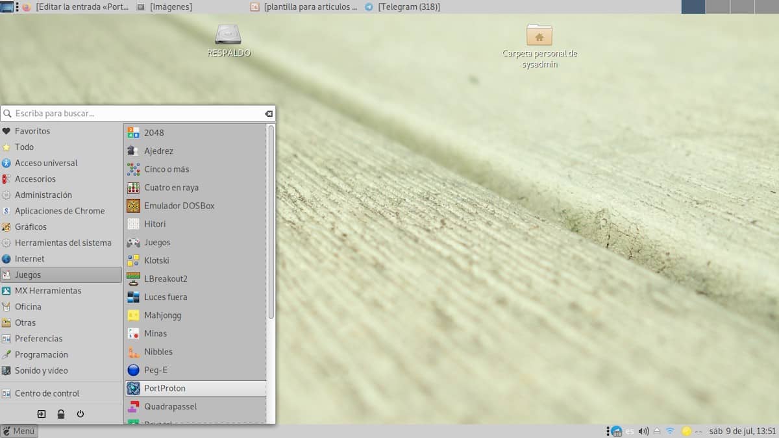The height and width of the screenshot is (438, 779).
Task: Click the Menú button on the panel
Action: coord(19,431)
